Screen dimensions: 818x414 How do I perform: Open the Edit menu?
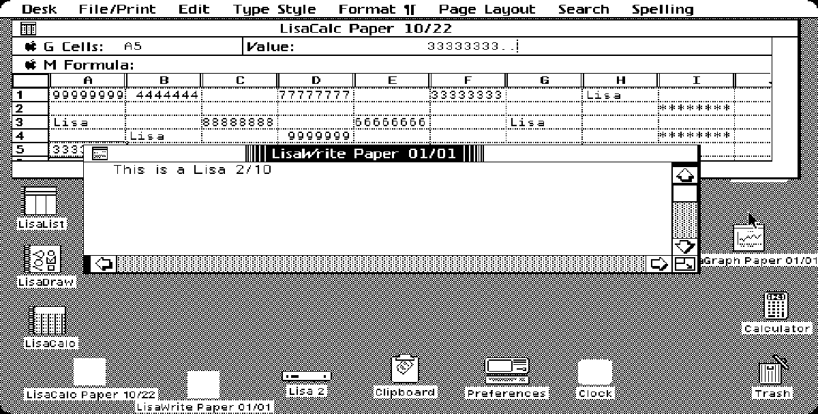(x=194, y=9)
